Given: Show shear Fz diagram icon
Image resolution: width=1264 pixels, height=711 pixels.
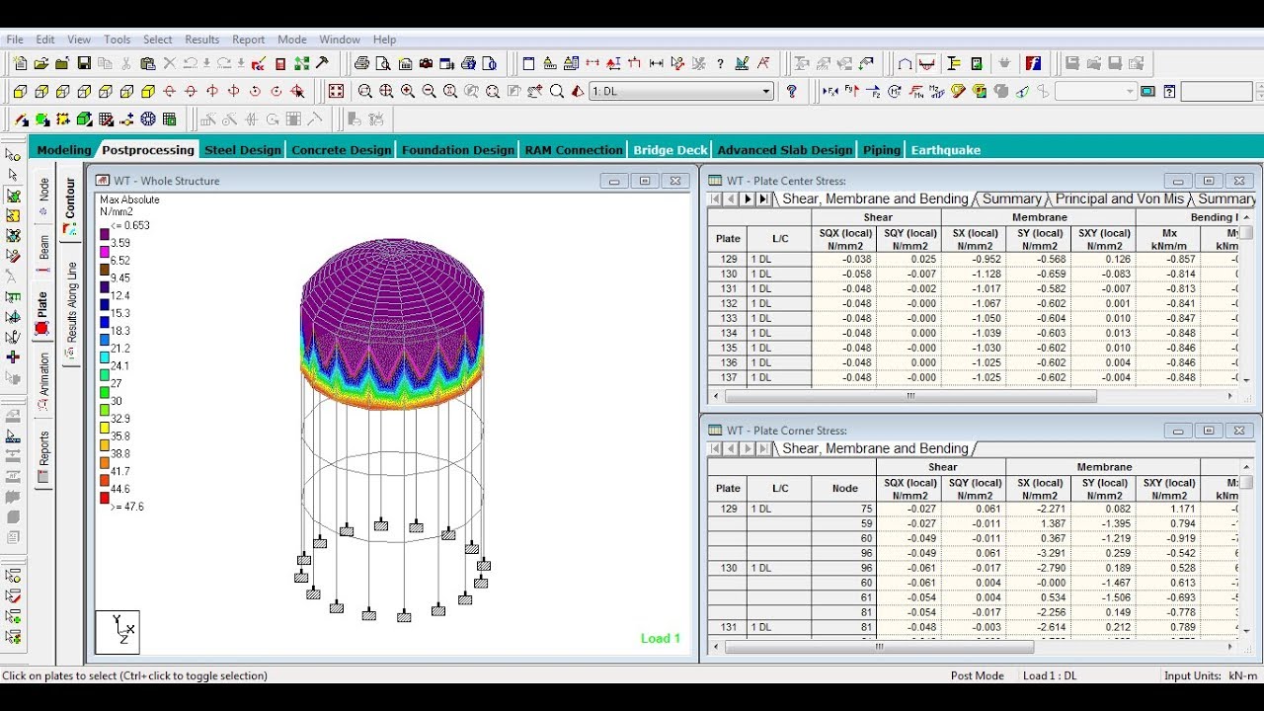Looking at the screenshot, I should (874, 91).
